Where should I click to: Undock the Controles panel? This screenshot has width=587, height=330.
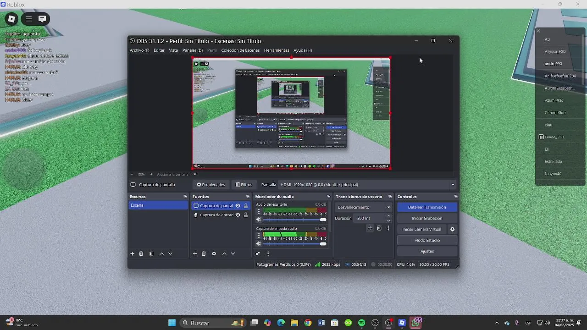point(456,197)
